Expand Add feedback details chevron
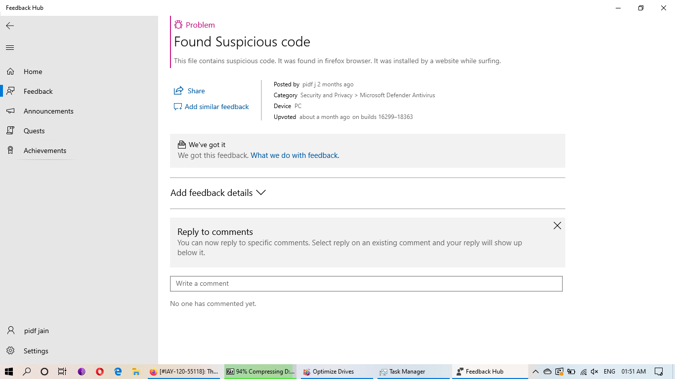This screenshot has height=379, width=675. 261,193
